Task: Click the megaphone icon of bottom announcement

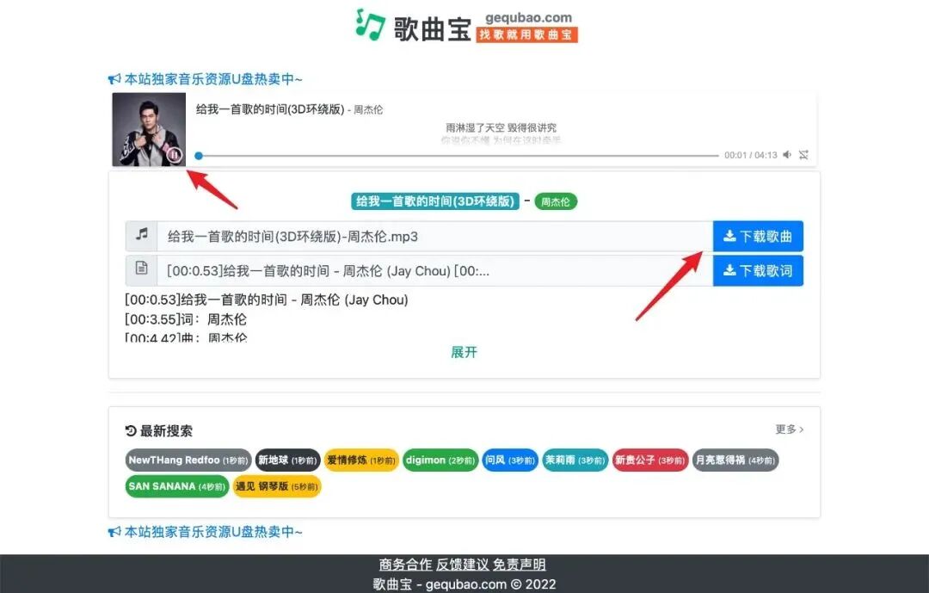Action: 115,532
